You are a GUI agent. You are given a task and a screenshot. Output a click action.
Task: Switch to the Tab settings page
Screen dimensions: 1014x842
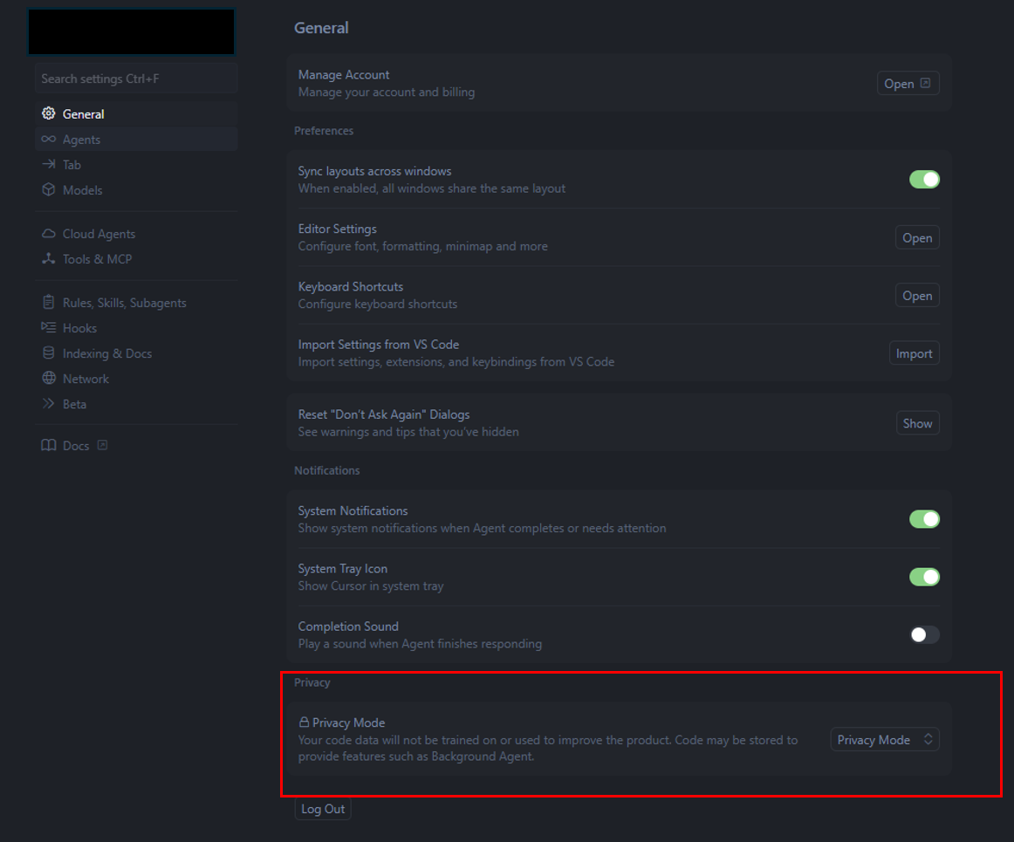(136, 164)
